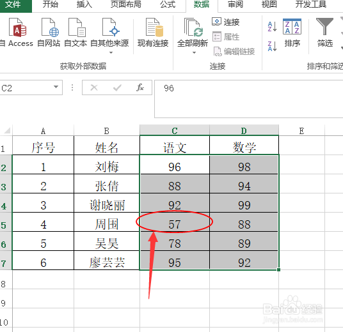343x332 pixels.
Task: Select row 8 header
Action: (6, 280)
